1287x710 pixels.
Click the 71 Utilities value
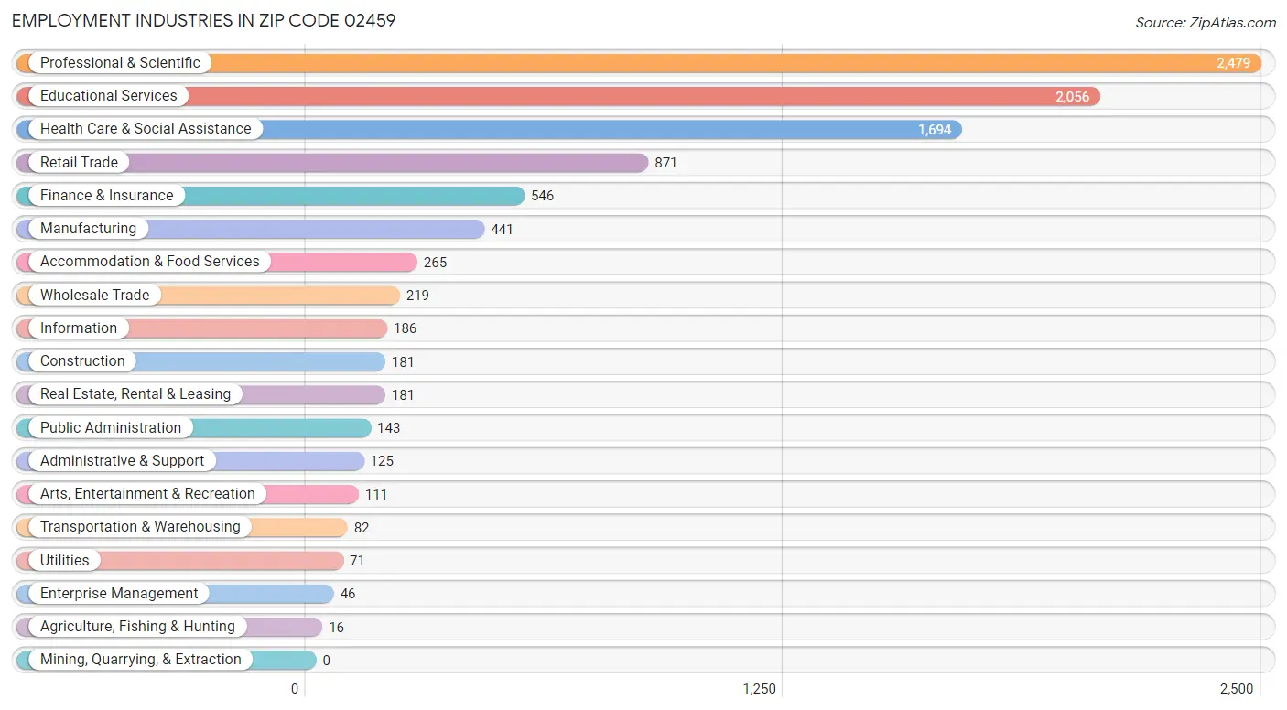pyautogui.click(x=357, y=561)
